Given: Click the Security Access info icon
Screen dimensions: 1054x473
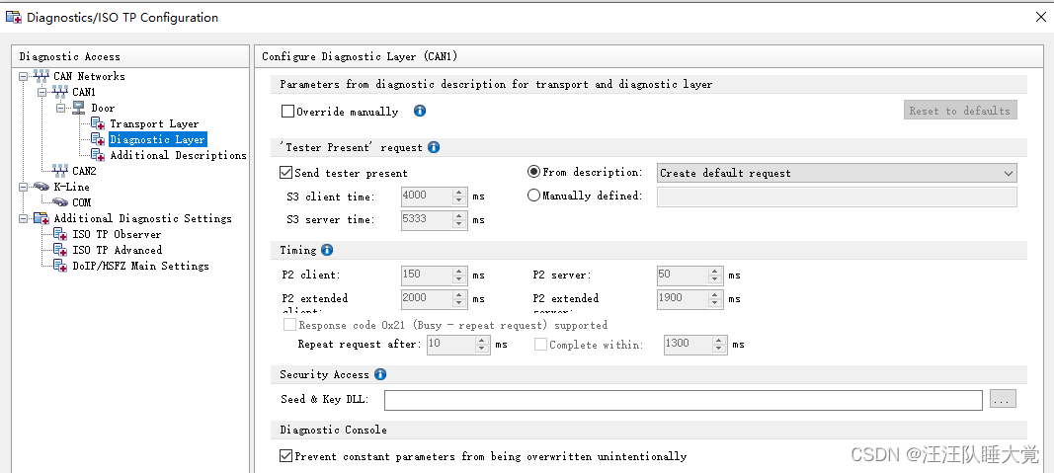Looking at the screenshot, I should click(x=380, y=374).
